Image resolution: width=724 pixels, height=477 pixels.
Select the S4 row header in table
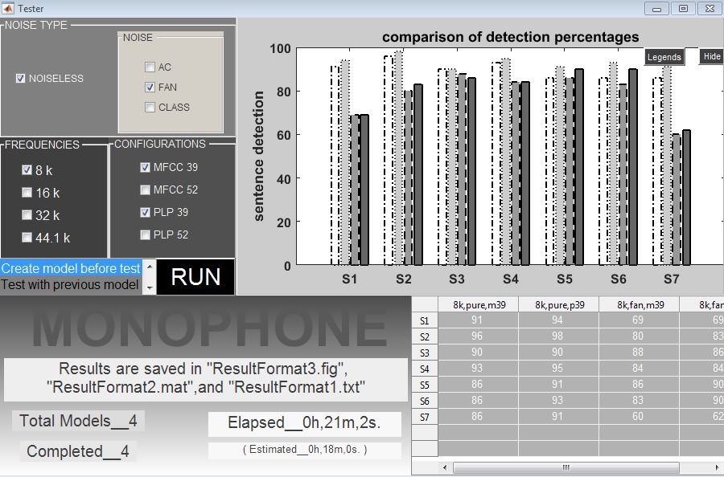425,369
